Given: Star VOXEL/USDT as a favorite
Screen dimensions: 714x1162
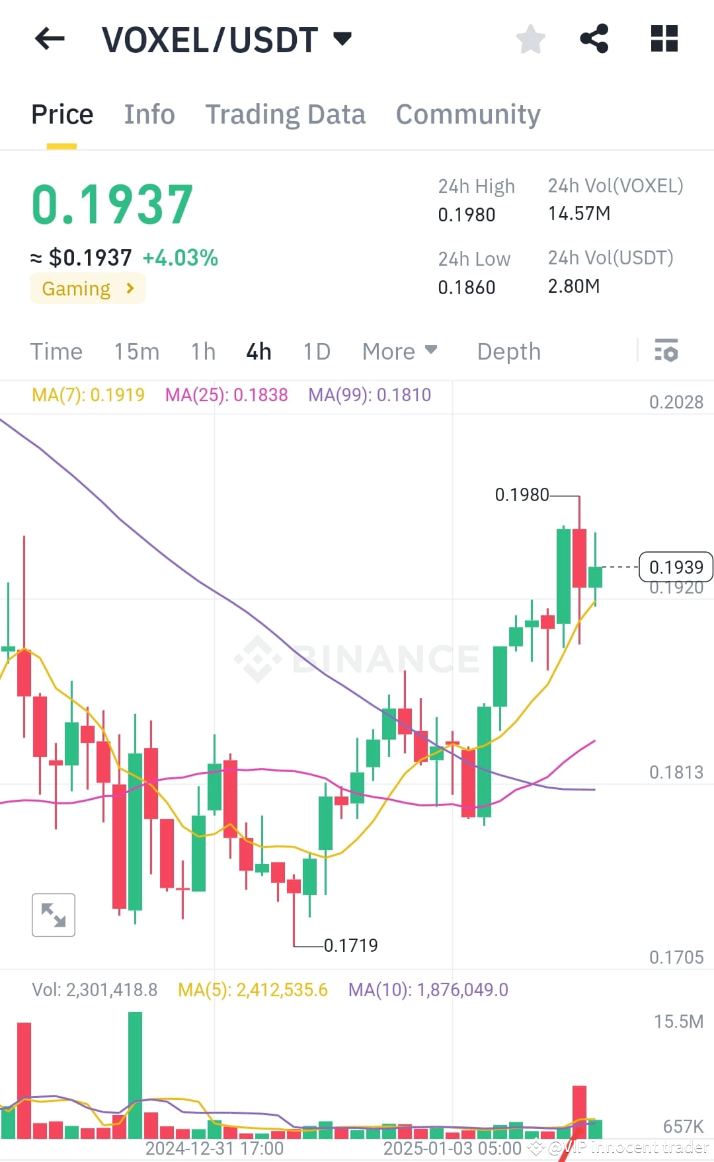Looking at the screenshot, I should tap(530, 39).
